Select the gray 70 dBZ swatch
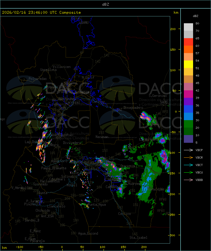The image size is (211, 251). tap(188, 34)
